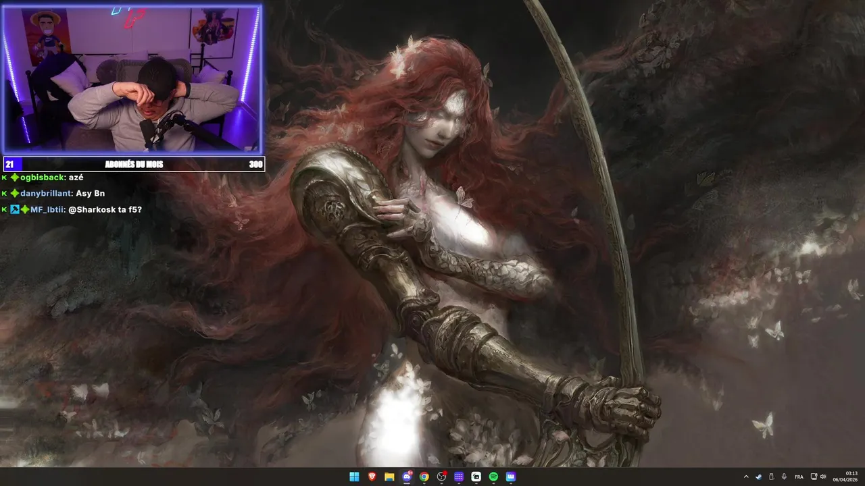Viewport: 865px width, 486px height.
Task: Click the subscriber count 21
Action: click(x=9, y=164)
